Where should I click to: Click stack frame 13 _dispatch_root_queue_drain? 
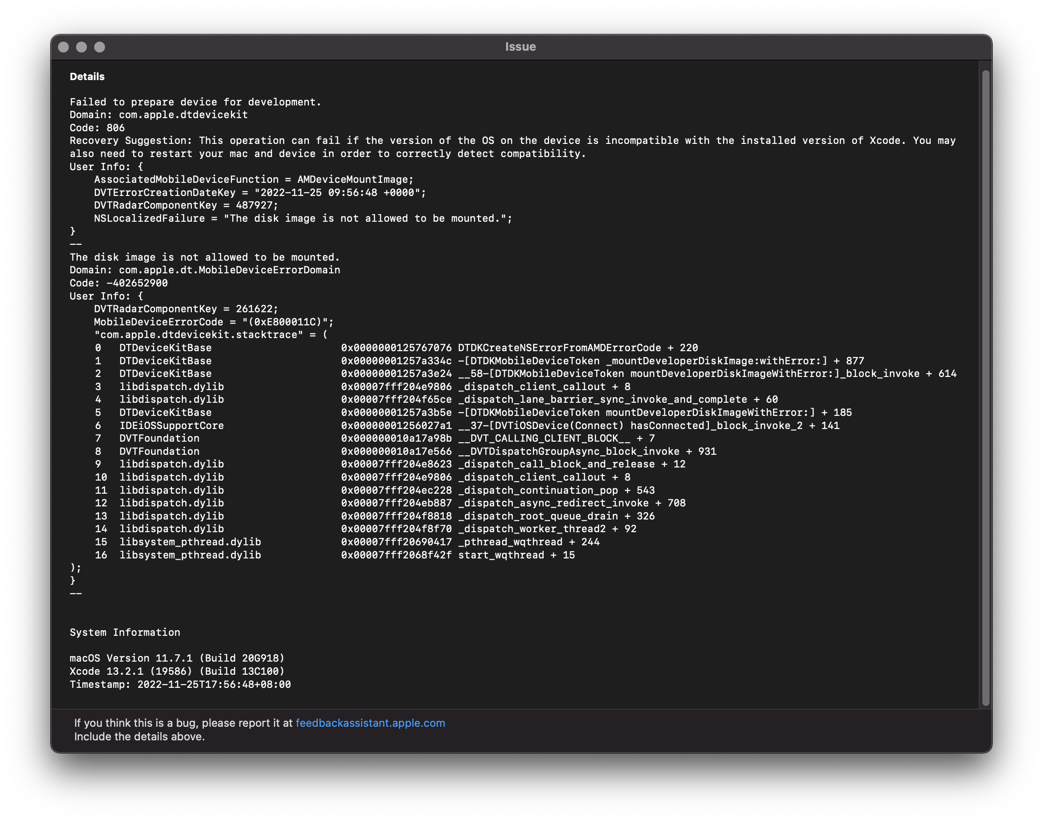pos(374,515)
